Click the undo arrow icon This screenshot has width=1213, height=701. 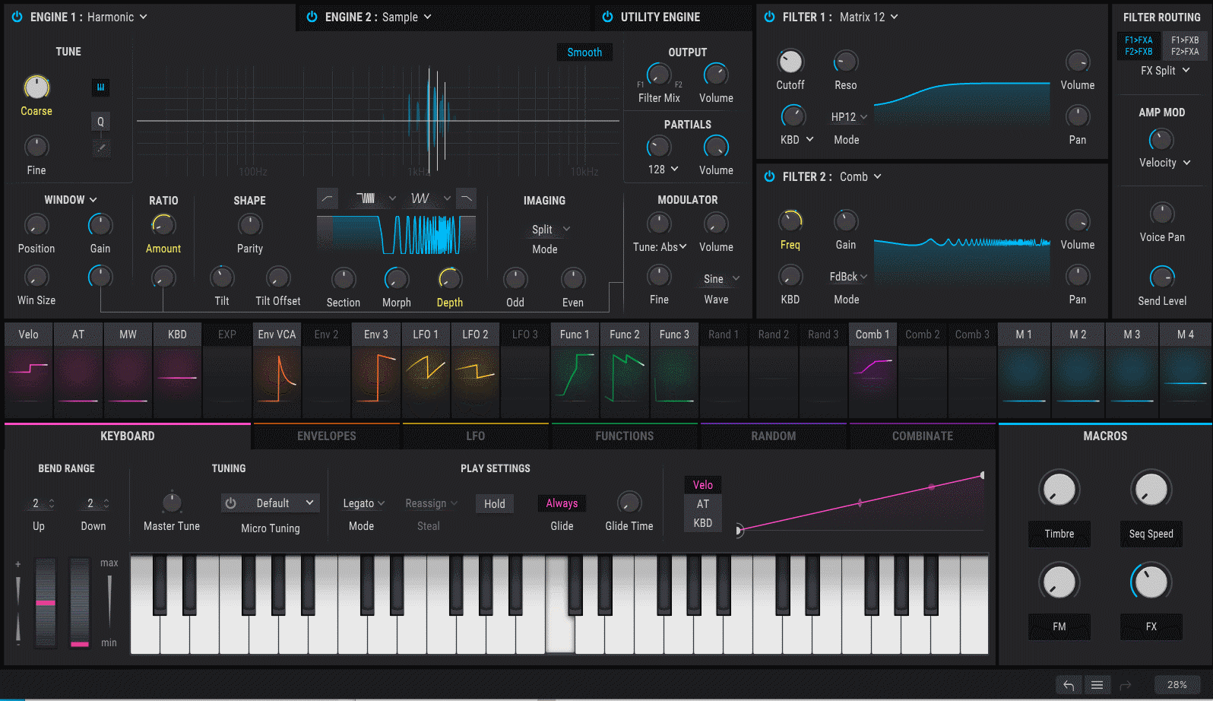click(1069, 685)
